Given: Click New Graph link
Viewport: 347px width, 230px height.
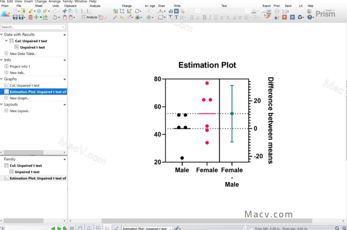Looking at the screenshot, I should point(19,98).
